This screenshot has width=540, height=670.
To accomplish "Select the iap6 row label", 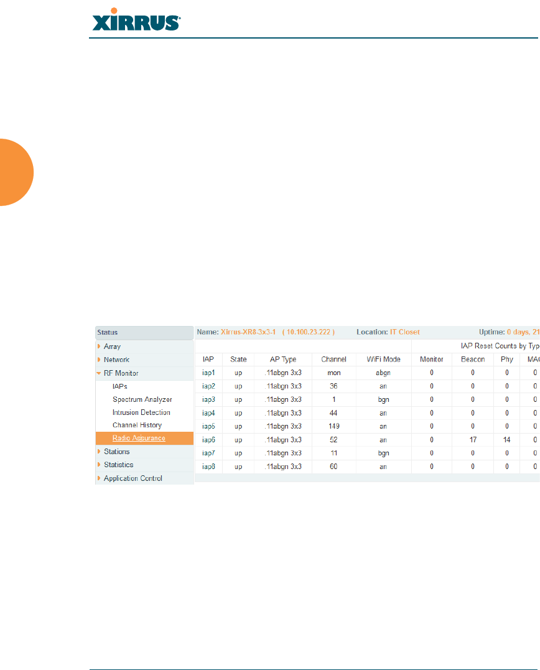I will (x=208, y=440).
